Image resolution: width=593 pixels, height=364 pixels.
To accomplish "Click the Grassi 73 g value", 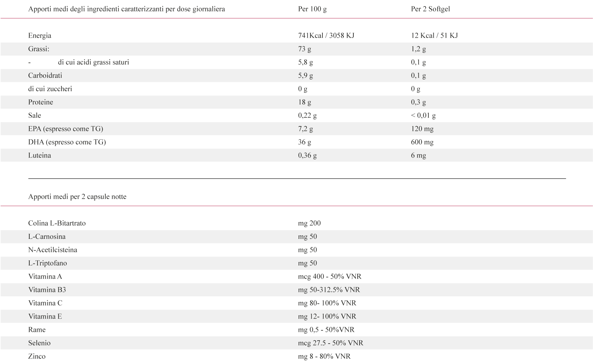I will pyautogui.click(x=305, y=49).
